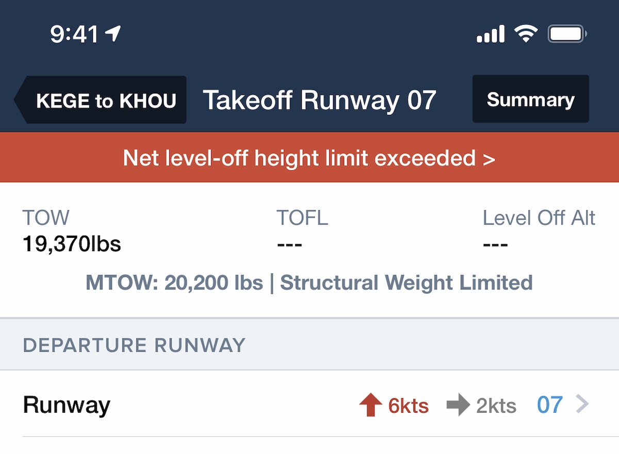This screenshot has height=454, width=619.
Task: Tap the TOW 19,370lbs value
Action: (x=72, y=244)
